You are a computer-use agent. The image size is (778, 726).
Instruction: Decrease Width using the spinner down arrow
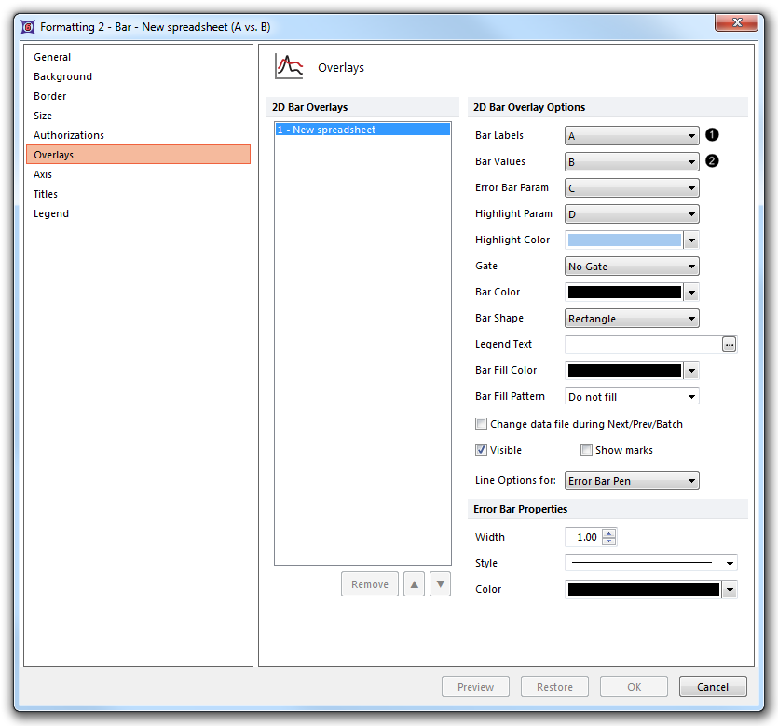pyautogui.click(x=609, y=541)
